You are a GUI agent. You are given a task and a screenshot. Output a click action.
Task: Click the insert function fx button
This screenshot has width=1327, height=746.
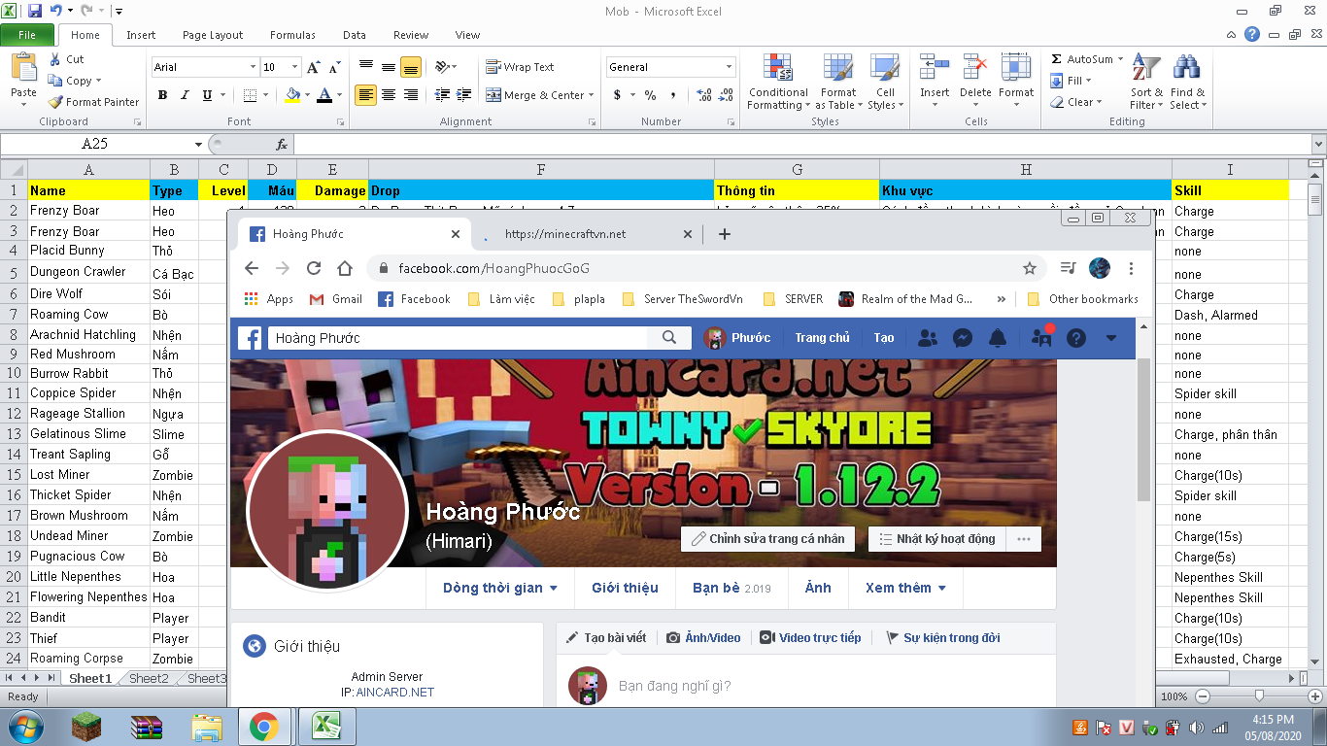tap(282, 144)
